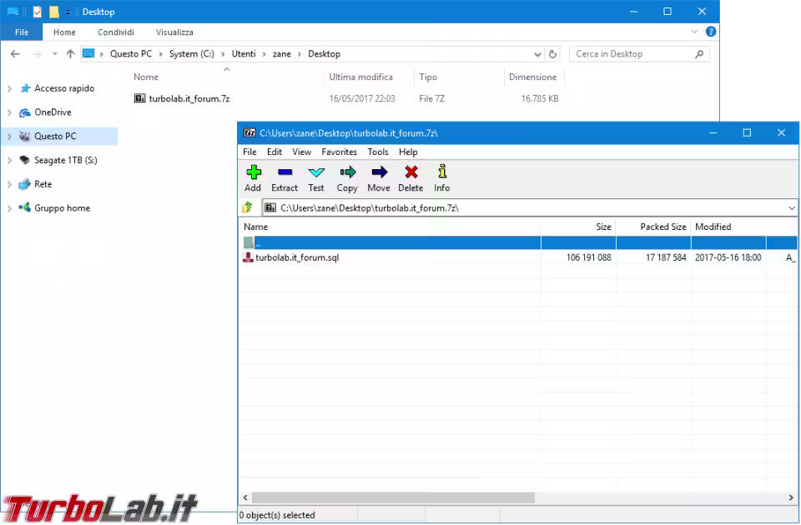The width and height of the screenshot is (801, 525).
Task: Sort Explorer by Dimensione column
Action: click(x=534, y=77)
